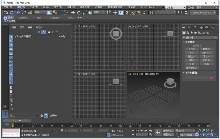
Task: Click the 球体 sphere button
Action: 192,53
